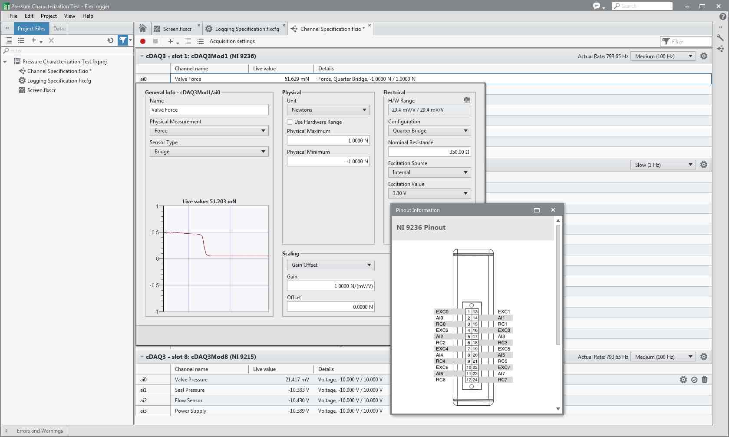Open the Newtons unit dropdown

[x=328, y=110]
